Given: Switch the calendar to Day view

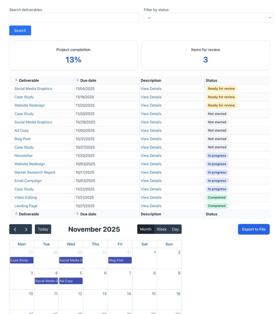Looking at the screenshot, I should pyautogui.click(x=174, y=229).
